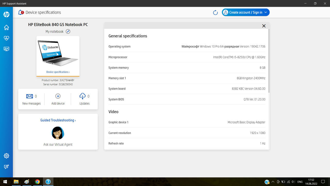Image resolution: width=330 pixels, height=186 pixels.
Task: Ask the Virtual Agent avatar
Action: [x=58, y=133]
